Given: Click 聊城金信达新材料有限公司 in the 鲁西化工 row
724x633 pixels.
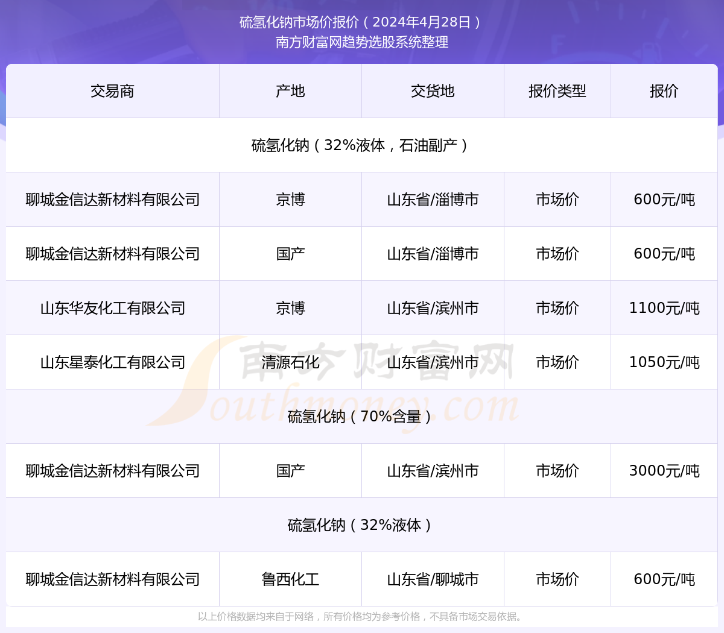Looking at the screenshot, I should click(x=112, y=579).
